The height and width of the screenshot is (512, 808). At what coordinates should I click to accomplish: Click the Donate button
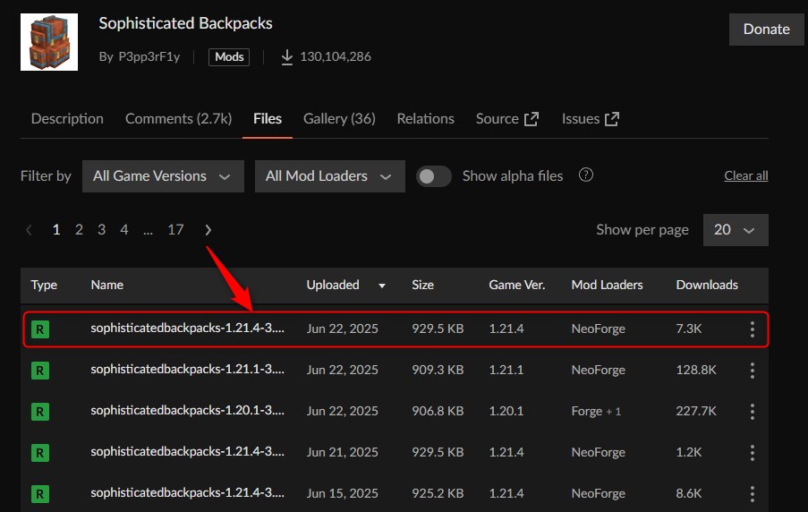766,30
